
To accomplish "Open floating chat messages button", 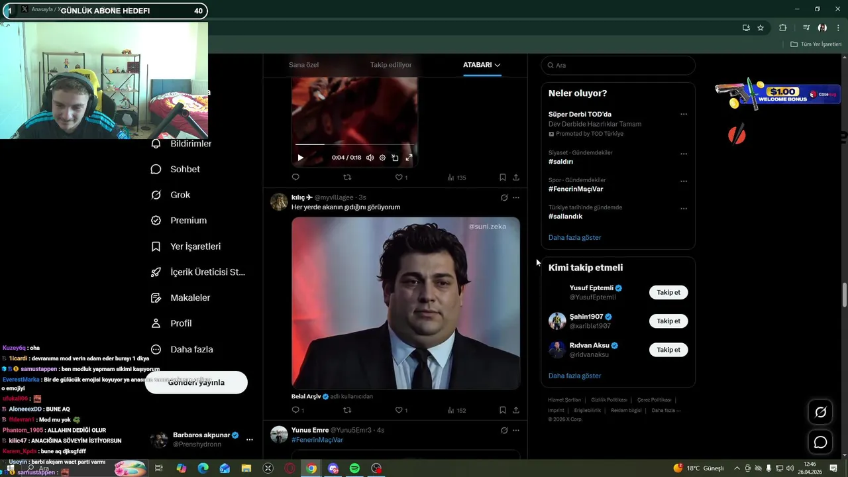I will pos(820,442).
